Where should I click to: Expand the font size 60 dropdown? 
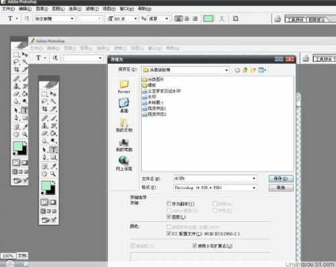[136, 19]
